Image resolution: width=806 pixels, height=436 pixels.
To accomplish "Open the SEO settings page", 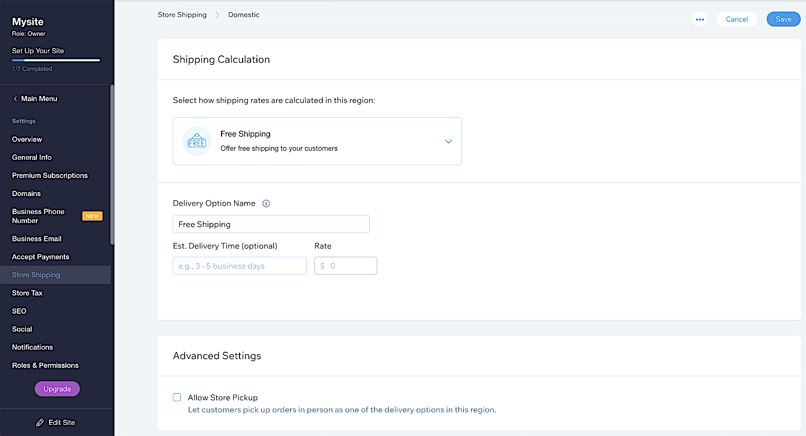I will point(19,311).
